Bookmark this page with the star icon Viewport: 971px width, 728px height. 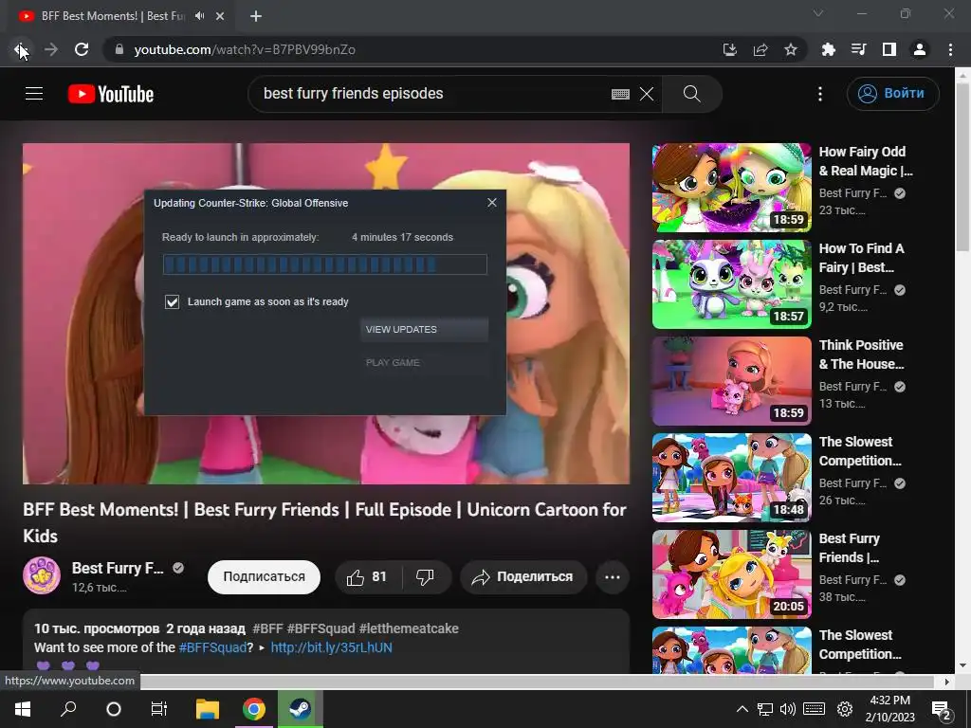(x=791, y=49)
